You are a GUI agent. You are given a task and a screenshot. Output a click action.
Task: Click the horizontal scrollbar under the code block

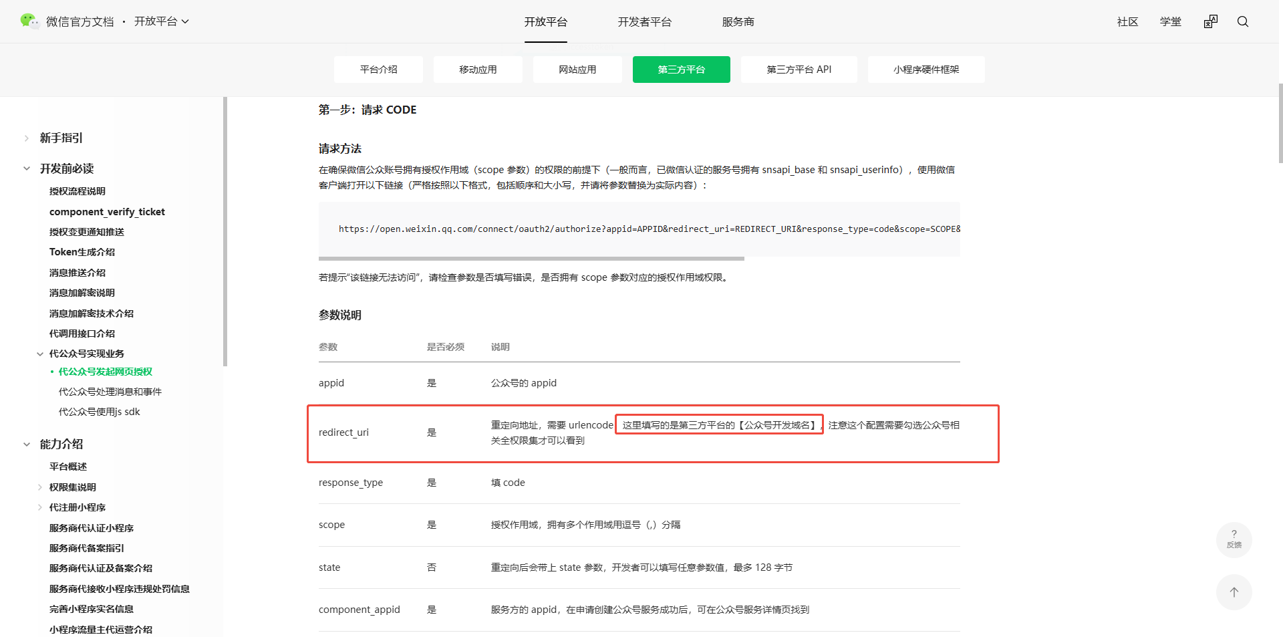[x=531, y=259]
